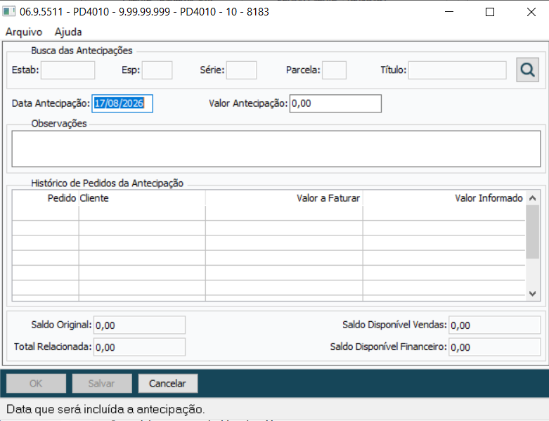Click the Saldo Disponível Vendas field
549x421 pixels.
tap(495, 325)
